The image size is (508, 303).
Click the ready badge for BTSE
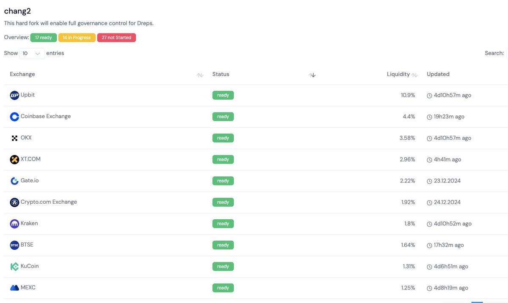[x=223, y=245]
